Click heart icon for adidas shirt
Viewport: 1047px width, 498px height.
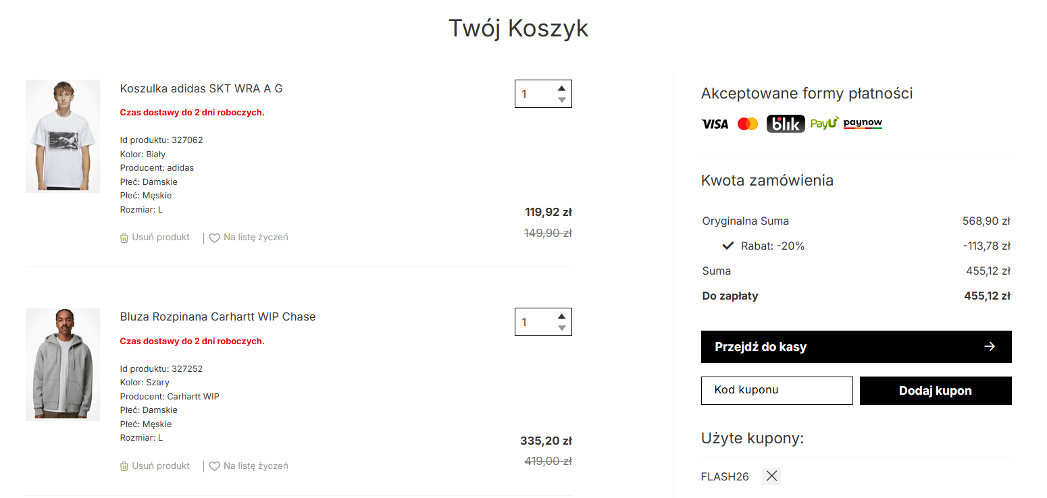pyautogui.click(x=215, y=238)
